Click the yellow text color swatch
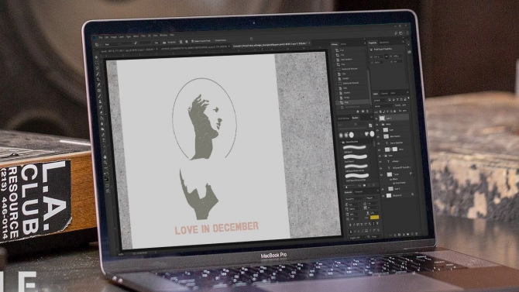Image resolution: width=519 pixels, height=292 pixels. [374, 217]
